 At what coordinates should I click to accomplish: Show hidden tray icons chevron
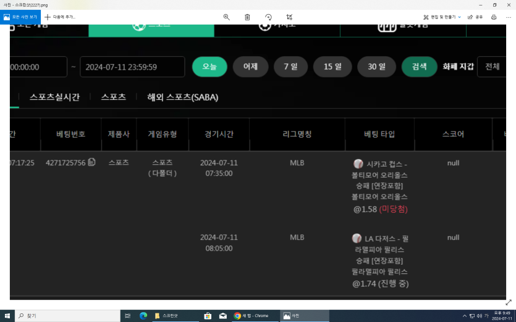pos(464,316)
